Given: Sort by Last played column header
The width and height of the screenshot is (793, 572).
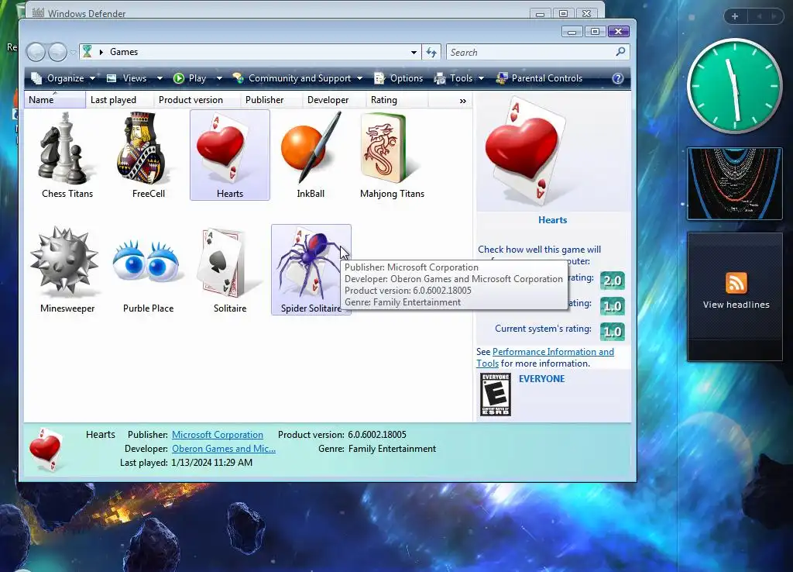Looking at the screenshot, I should coord(118,100).
